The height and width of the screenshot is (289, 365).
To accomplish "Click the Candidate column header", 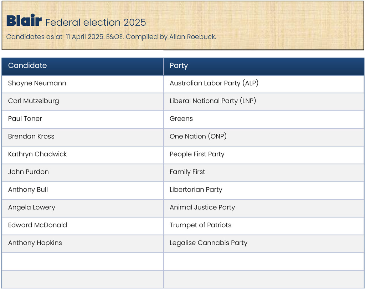I will [27, 66].
